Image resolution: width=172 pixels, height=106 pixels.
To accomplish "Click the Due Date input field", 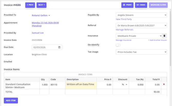I will click(x=47, y=47).
